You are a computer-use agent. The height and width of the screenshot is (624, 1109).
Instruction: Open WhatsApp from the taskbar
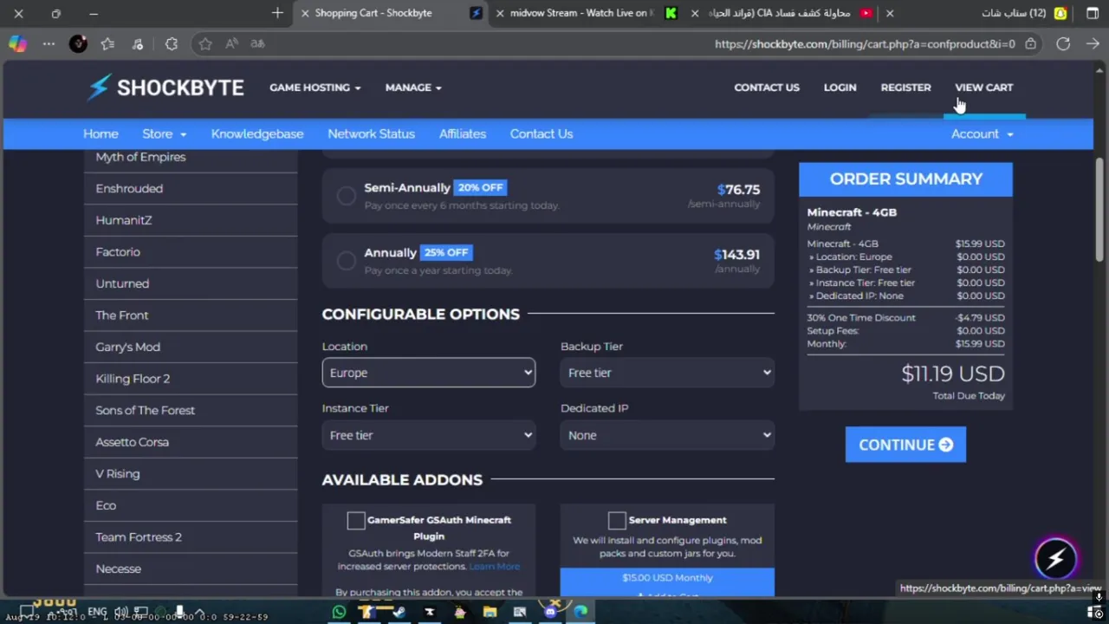[x=339, y=612]
